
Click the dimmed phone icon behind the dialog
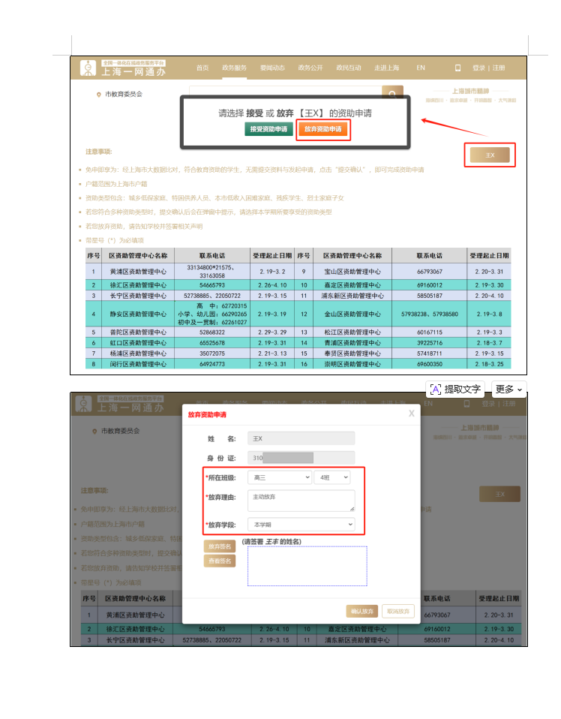point(466,404)
